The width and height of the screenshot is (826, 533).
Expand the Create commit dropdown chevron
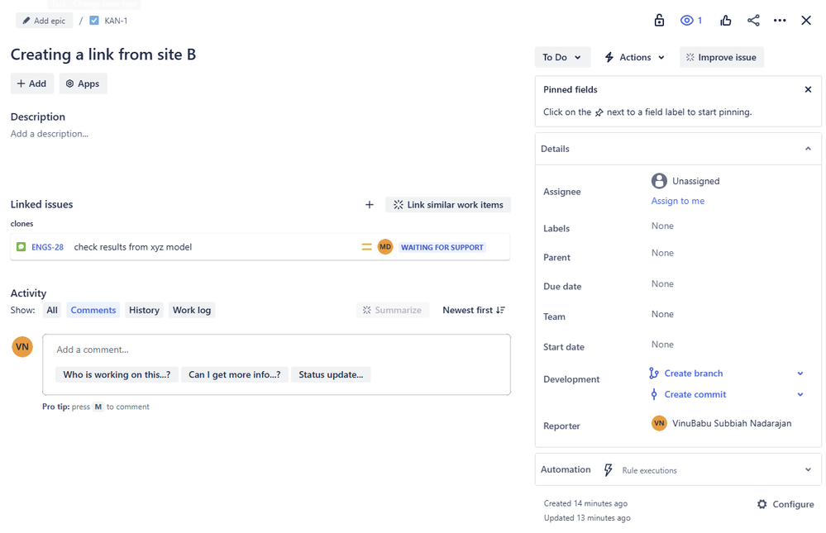tap(800, 394)
